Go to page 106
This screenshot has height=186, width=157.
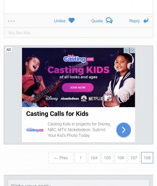point(121,158)
